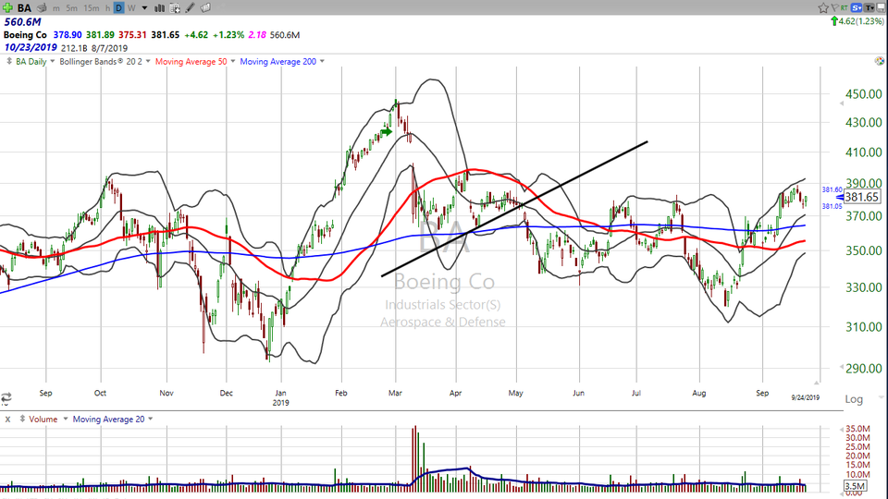Expand the time frame dropdown arrow
The width and height of the screenshot is (888, 499).
(x=143, y=7)
